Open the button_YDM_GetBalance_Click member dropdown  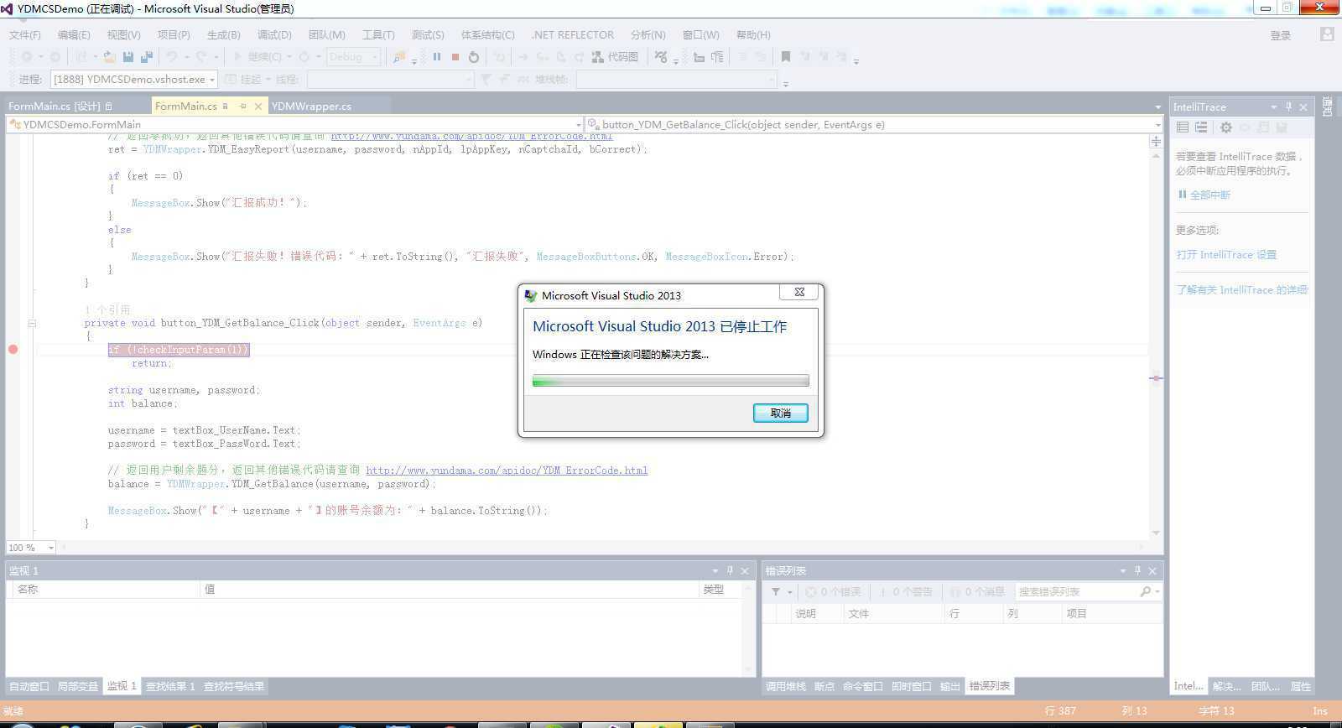click(x=1157, y=125)
